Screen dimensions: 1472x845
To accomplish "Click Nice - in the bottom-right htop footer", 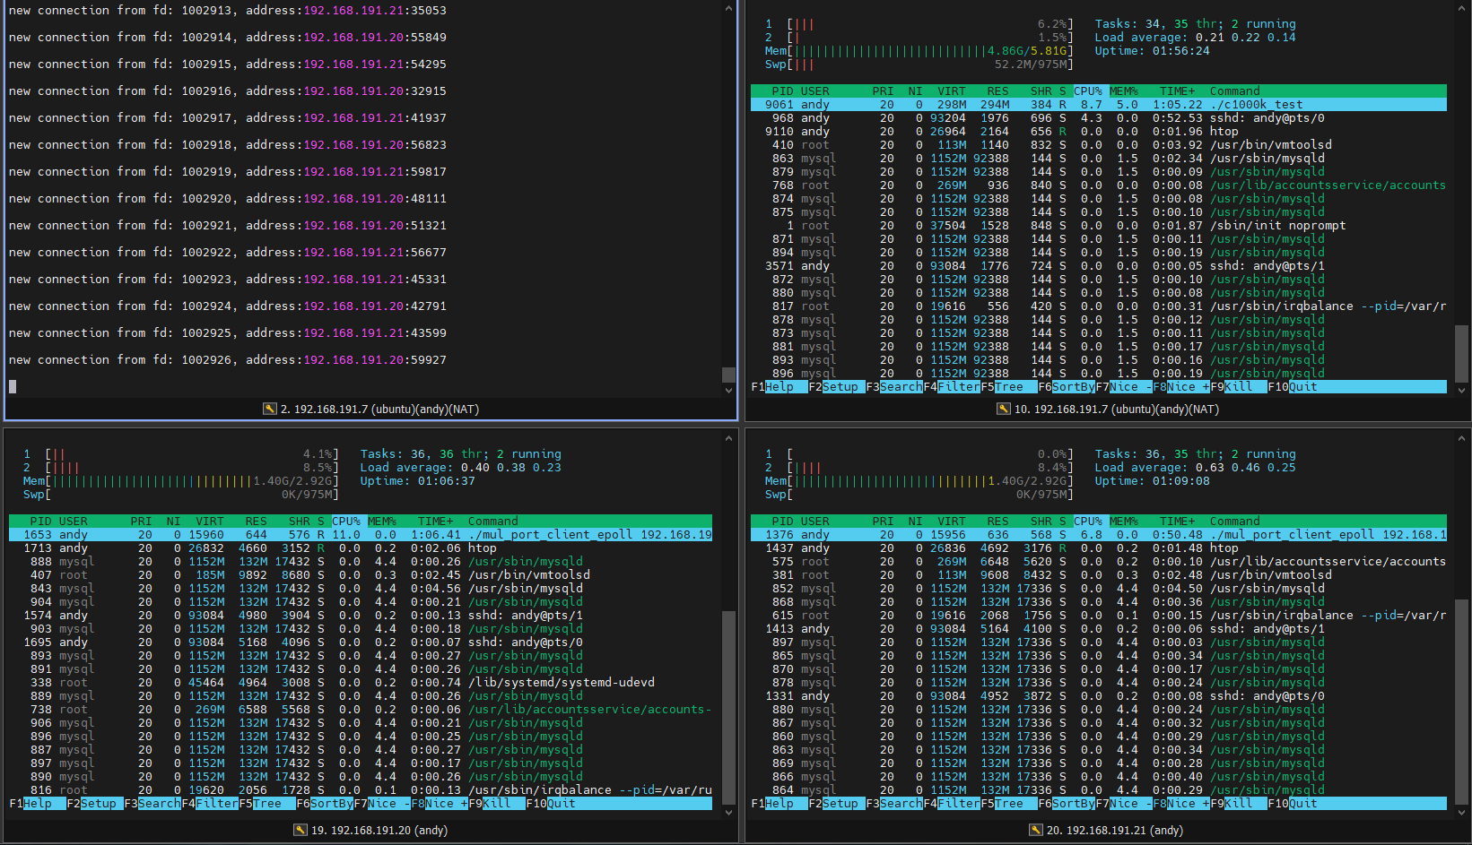I will 1130,804.
